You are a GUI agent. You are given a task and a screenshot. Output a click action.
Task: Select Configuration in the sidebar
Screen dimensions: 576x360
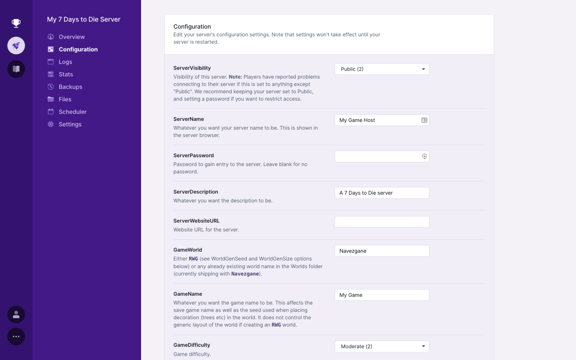[78, 49]
